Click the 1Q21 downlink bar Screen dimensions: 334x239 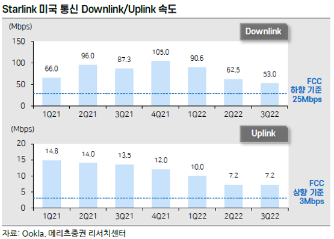click(x=51, y=92)
